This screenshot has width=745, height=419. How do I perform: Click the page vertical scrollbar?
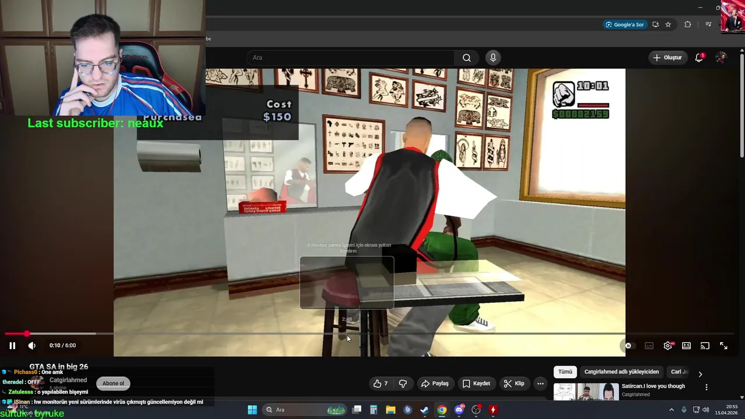click(742, 105)
